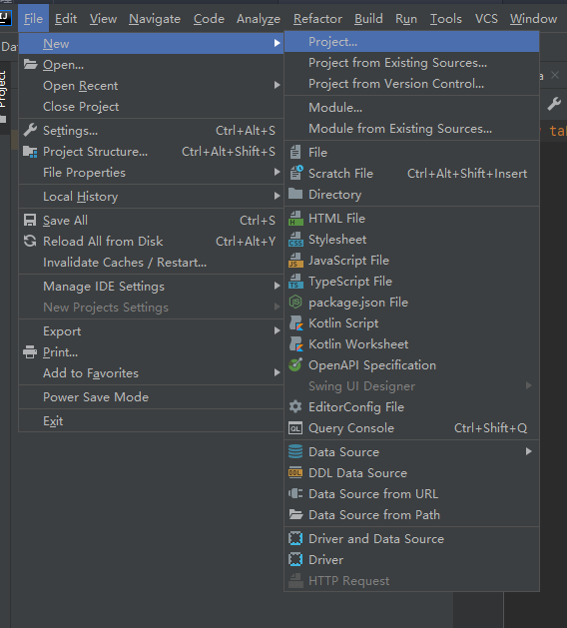This screenshot has height=628, width=567.
Task: Click the TypeScript File TS icon
Action: click(295, 282)
